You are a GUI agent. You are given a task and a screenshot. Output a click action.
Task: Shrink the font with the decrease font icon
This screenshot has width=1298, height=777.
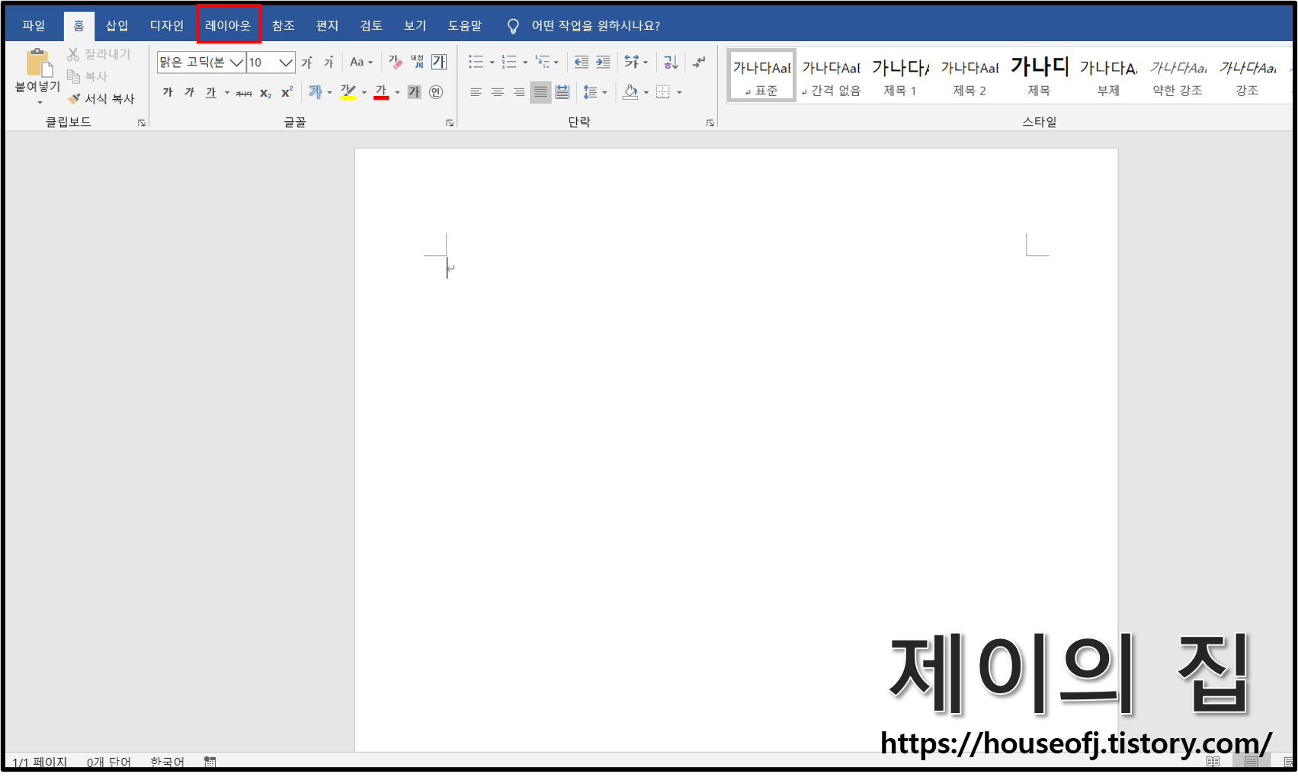point(329,62)
